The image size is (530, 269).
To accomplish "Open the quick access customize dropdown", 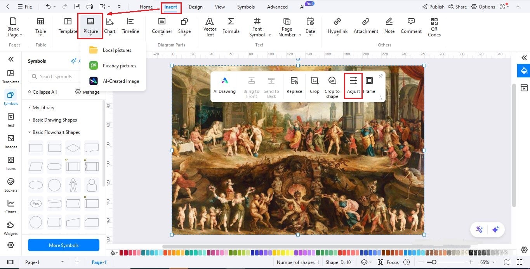I will point(119,7).
